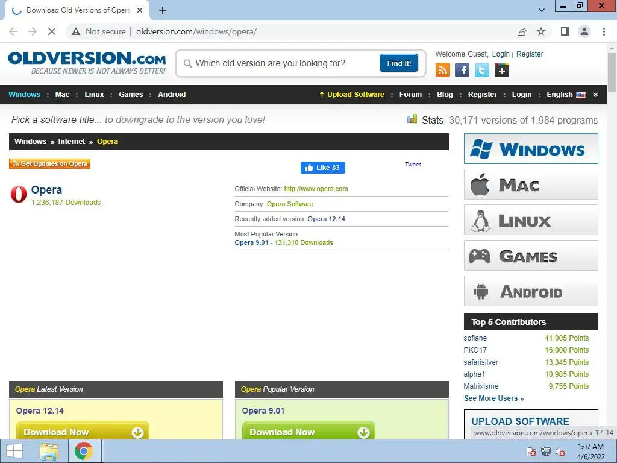This screenshot has height=463, width=617.
Task: Click the Games category sidebar button
Action: (x=531, y=256)
